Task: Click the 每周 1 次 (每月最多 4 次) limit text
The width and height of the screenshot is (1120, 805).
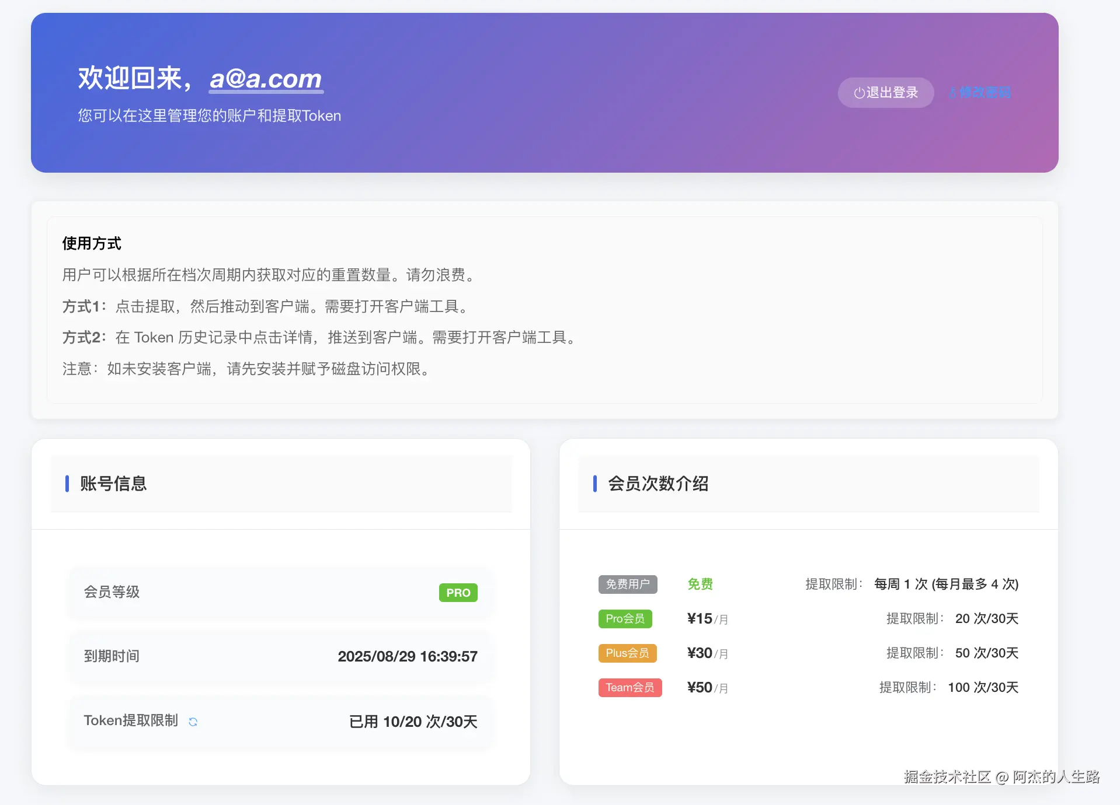Action: 946,584
